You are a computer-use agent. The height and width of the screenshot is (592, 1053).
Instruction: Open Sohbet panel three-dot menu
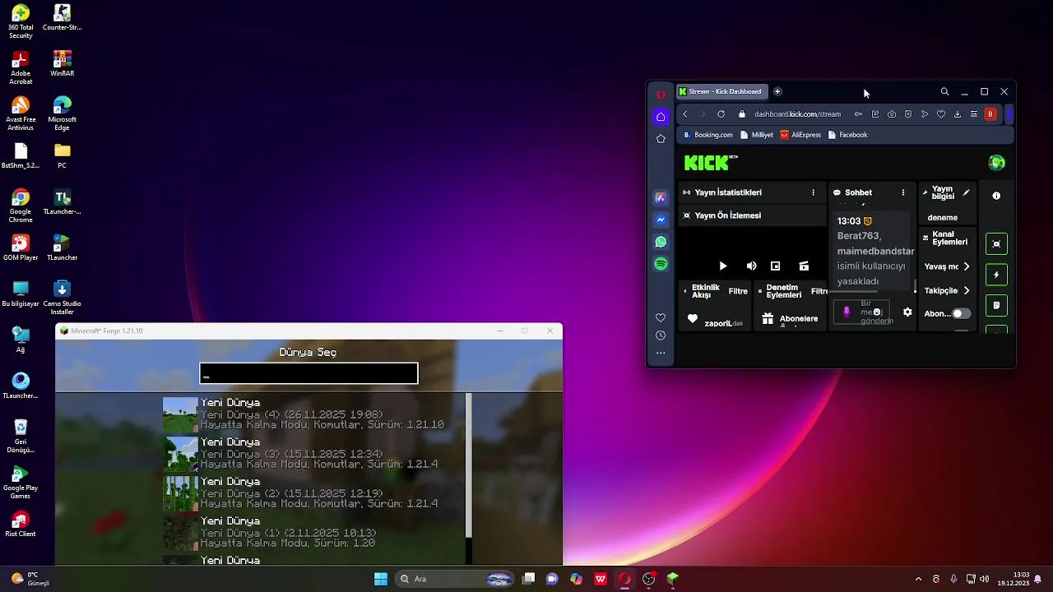click(x=903, y=192)
